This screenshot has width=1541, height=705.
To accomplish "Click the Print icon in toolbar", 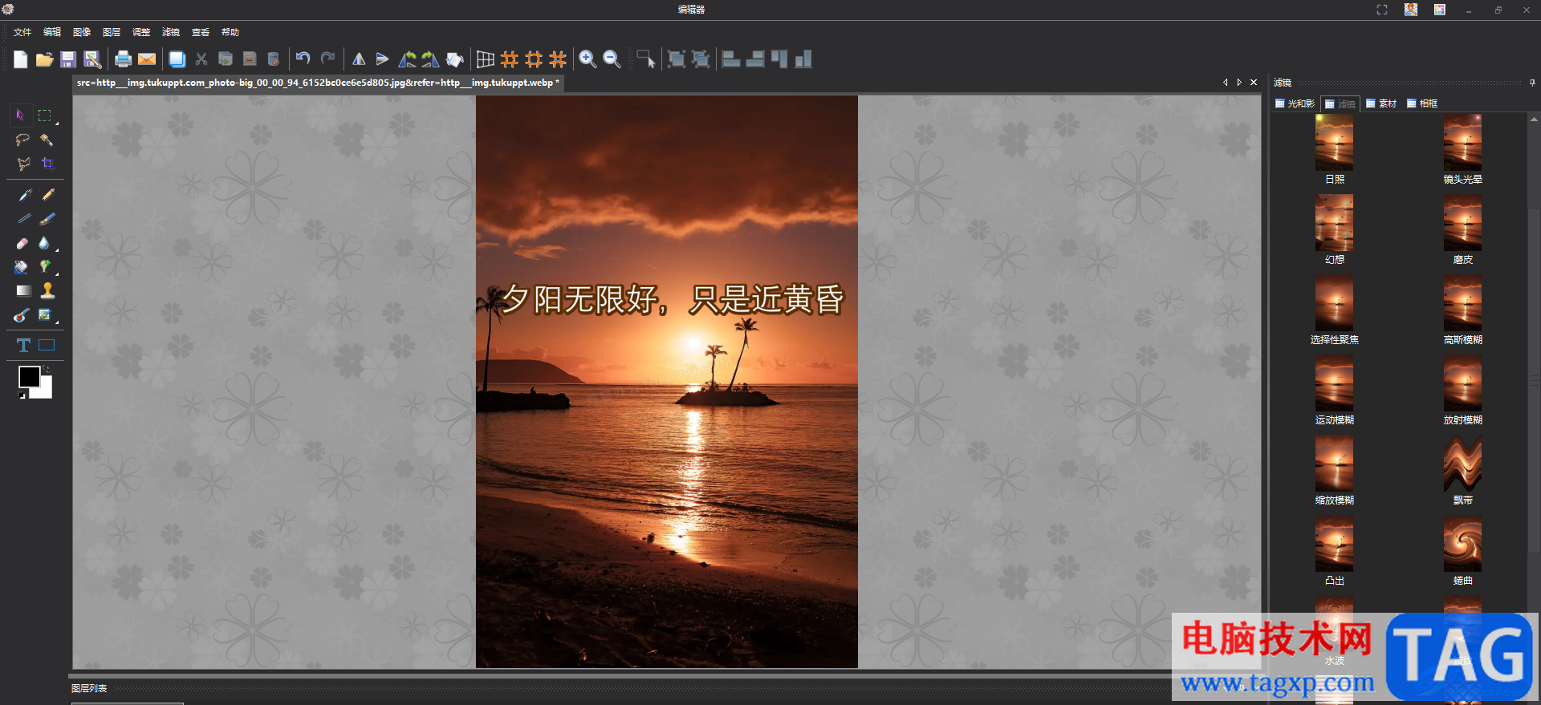I will coord(123,59).
